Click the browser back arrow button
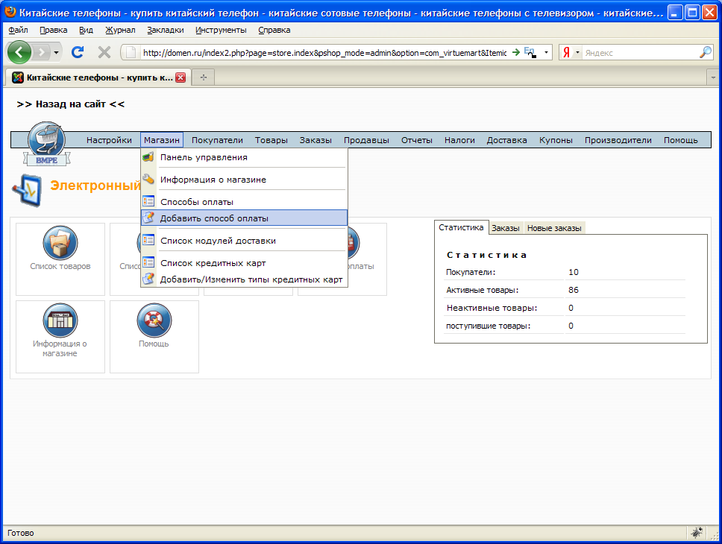The width and height of the screenshot is (722, 544). click(20, 52)
